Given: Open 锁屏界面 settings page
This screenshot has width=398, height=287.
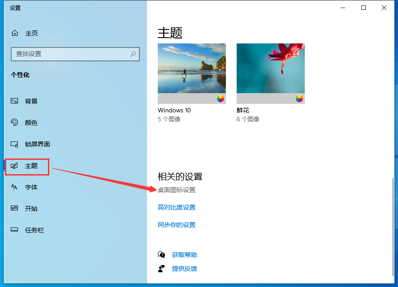Looking at the screenshot, I should point(38,144).
